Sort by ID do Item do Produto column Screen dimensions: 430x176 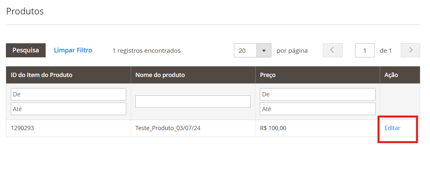pos(42,75)
